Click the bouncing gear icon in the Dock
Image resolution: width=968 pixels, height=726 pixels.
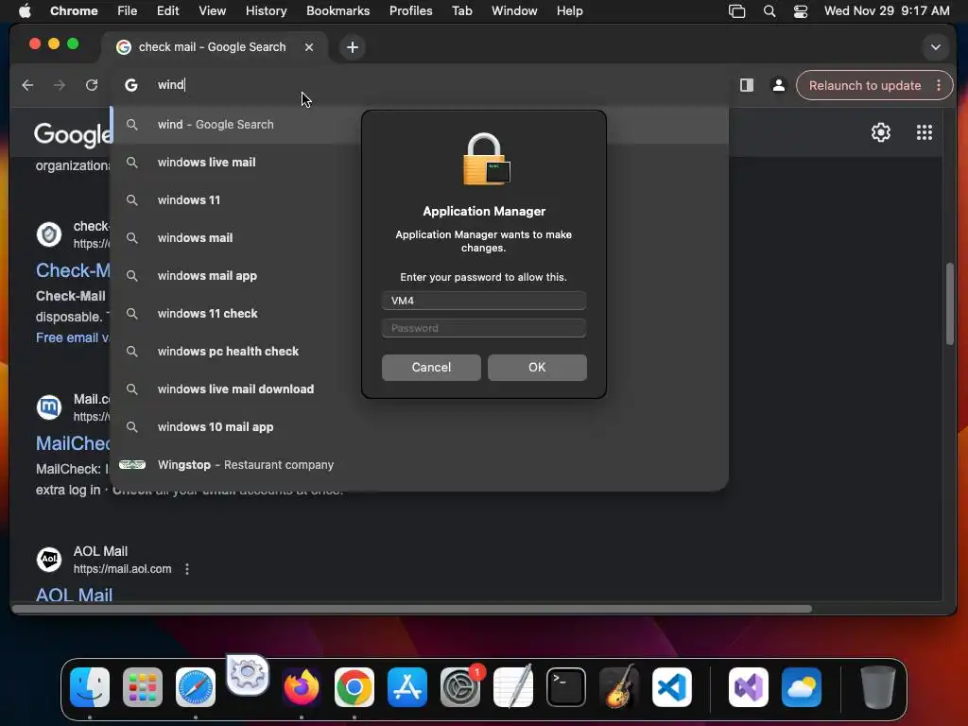pos(248,673)
